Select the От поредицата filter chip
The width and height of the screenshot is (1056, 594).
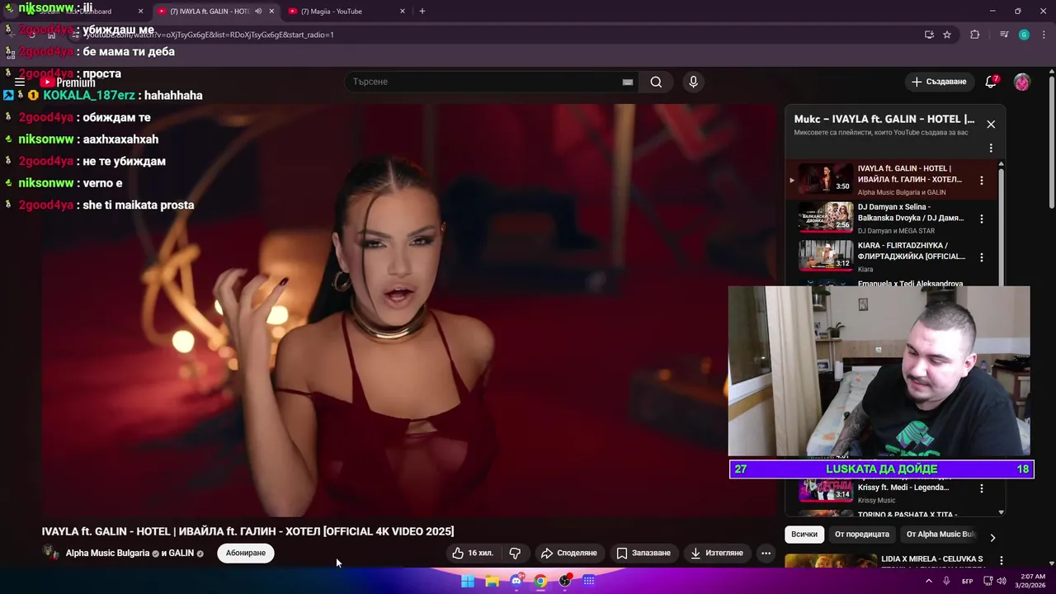(861, 535)
